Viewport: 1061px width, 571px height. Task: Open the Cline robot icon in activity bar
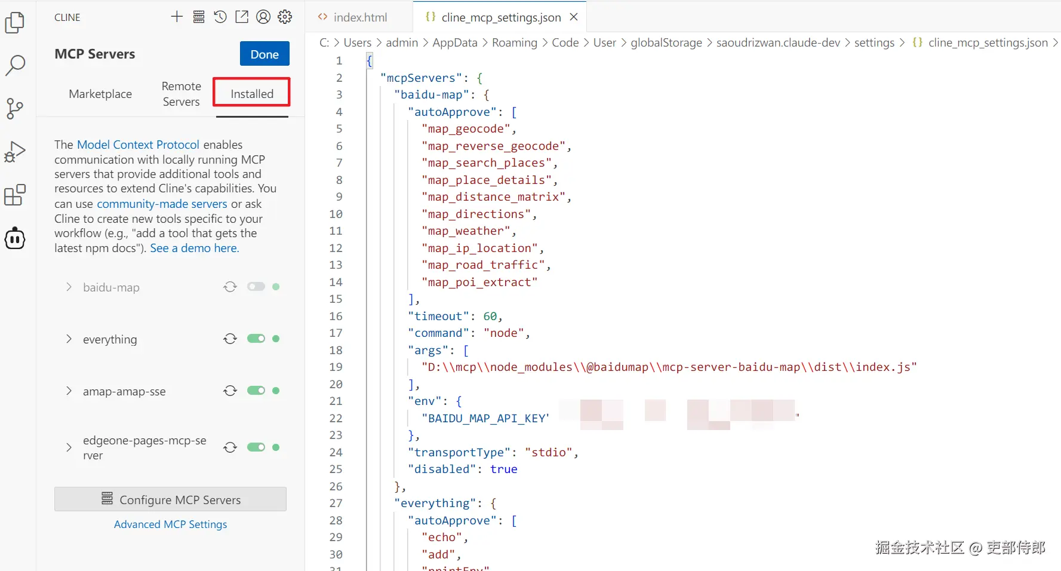(15, 238)
